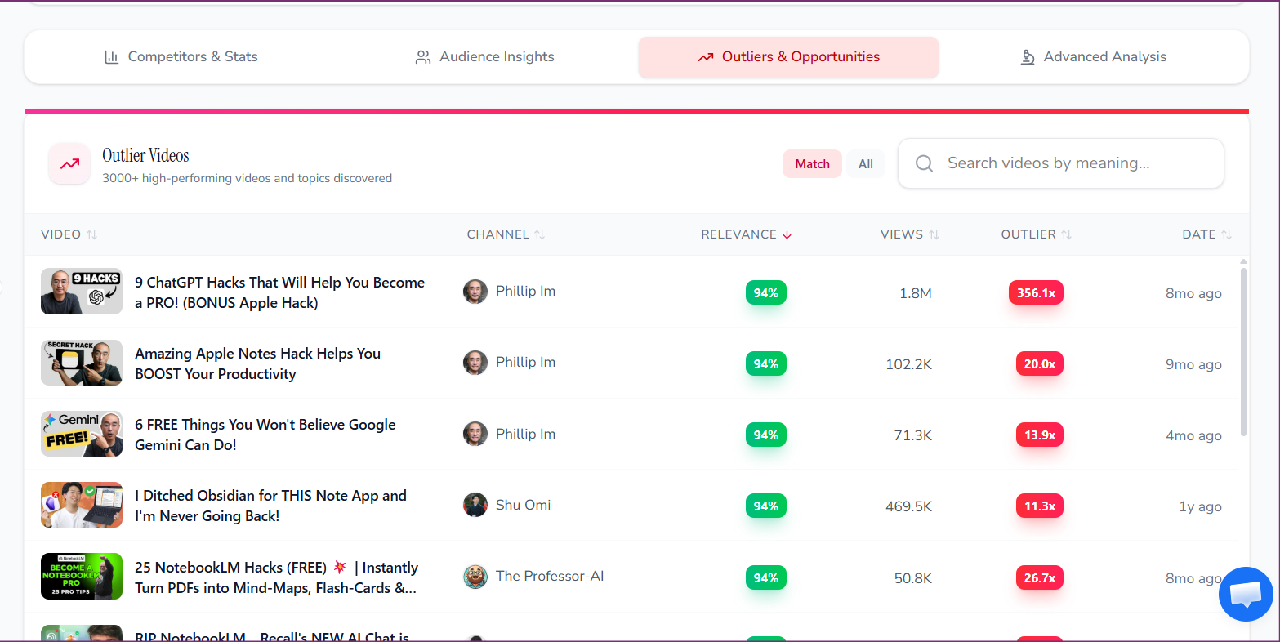Enable the Match filter
This screenshot has height=642, width=1280.
[812, 164]
